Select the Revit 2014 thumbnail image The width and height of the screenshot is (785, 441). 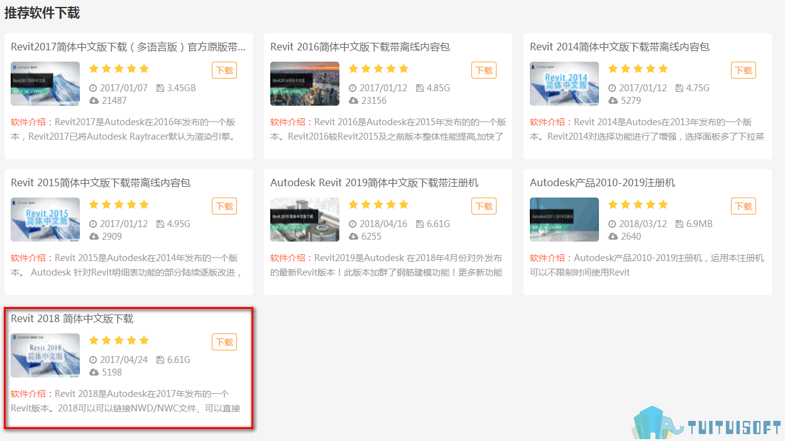pyautogui.click(x=564, y=84)
